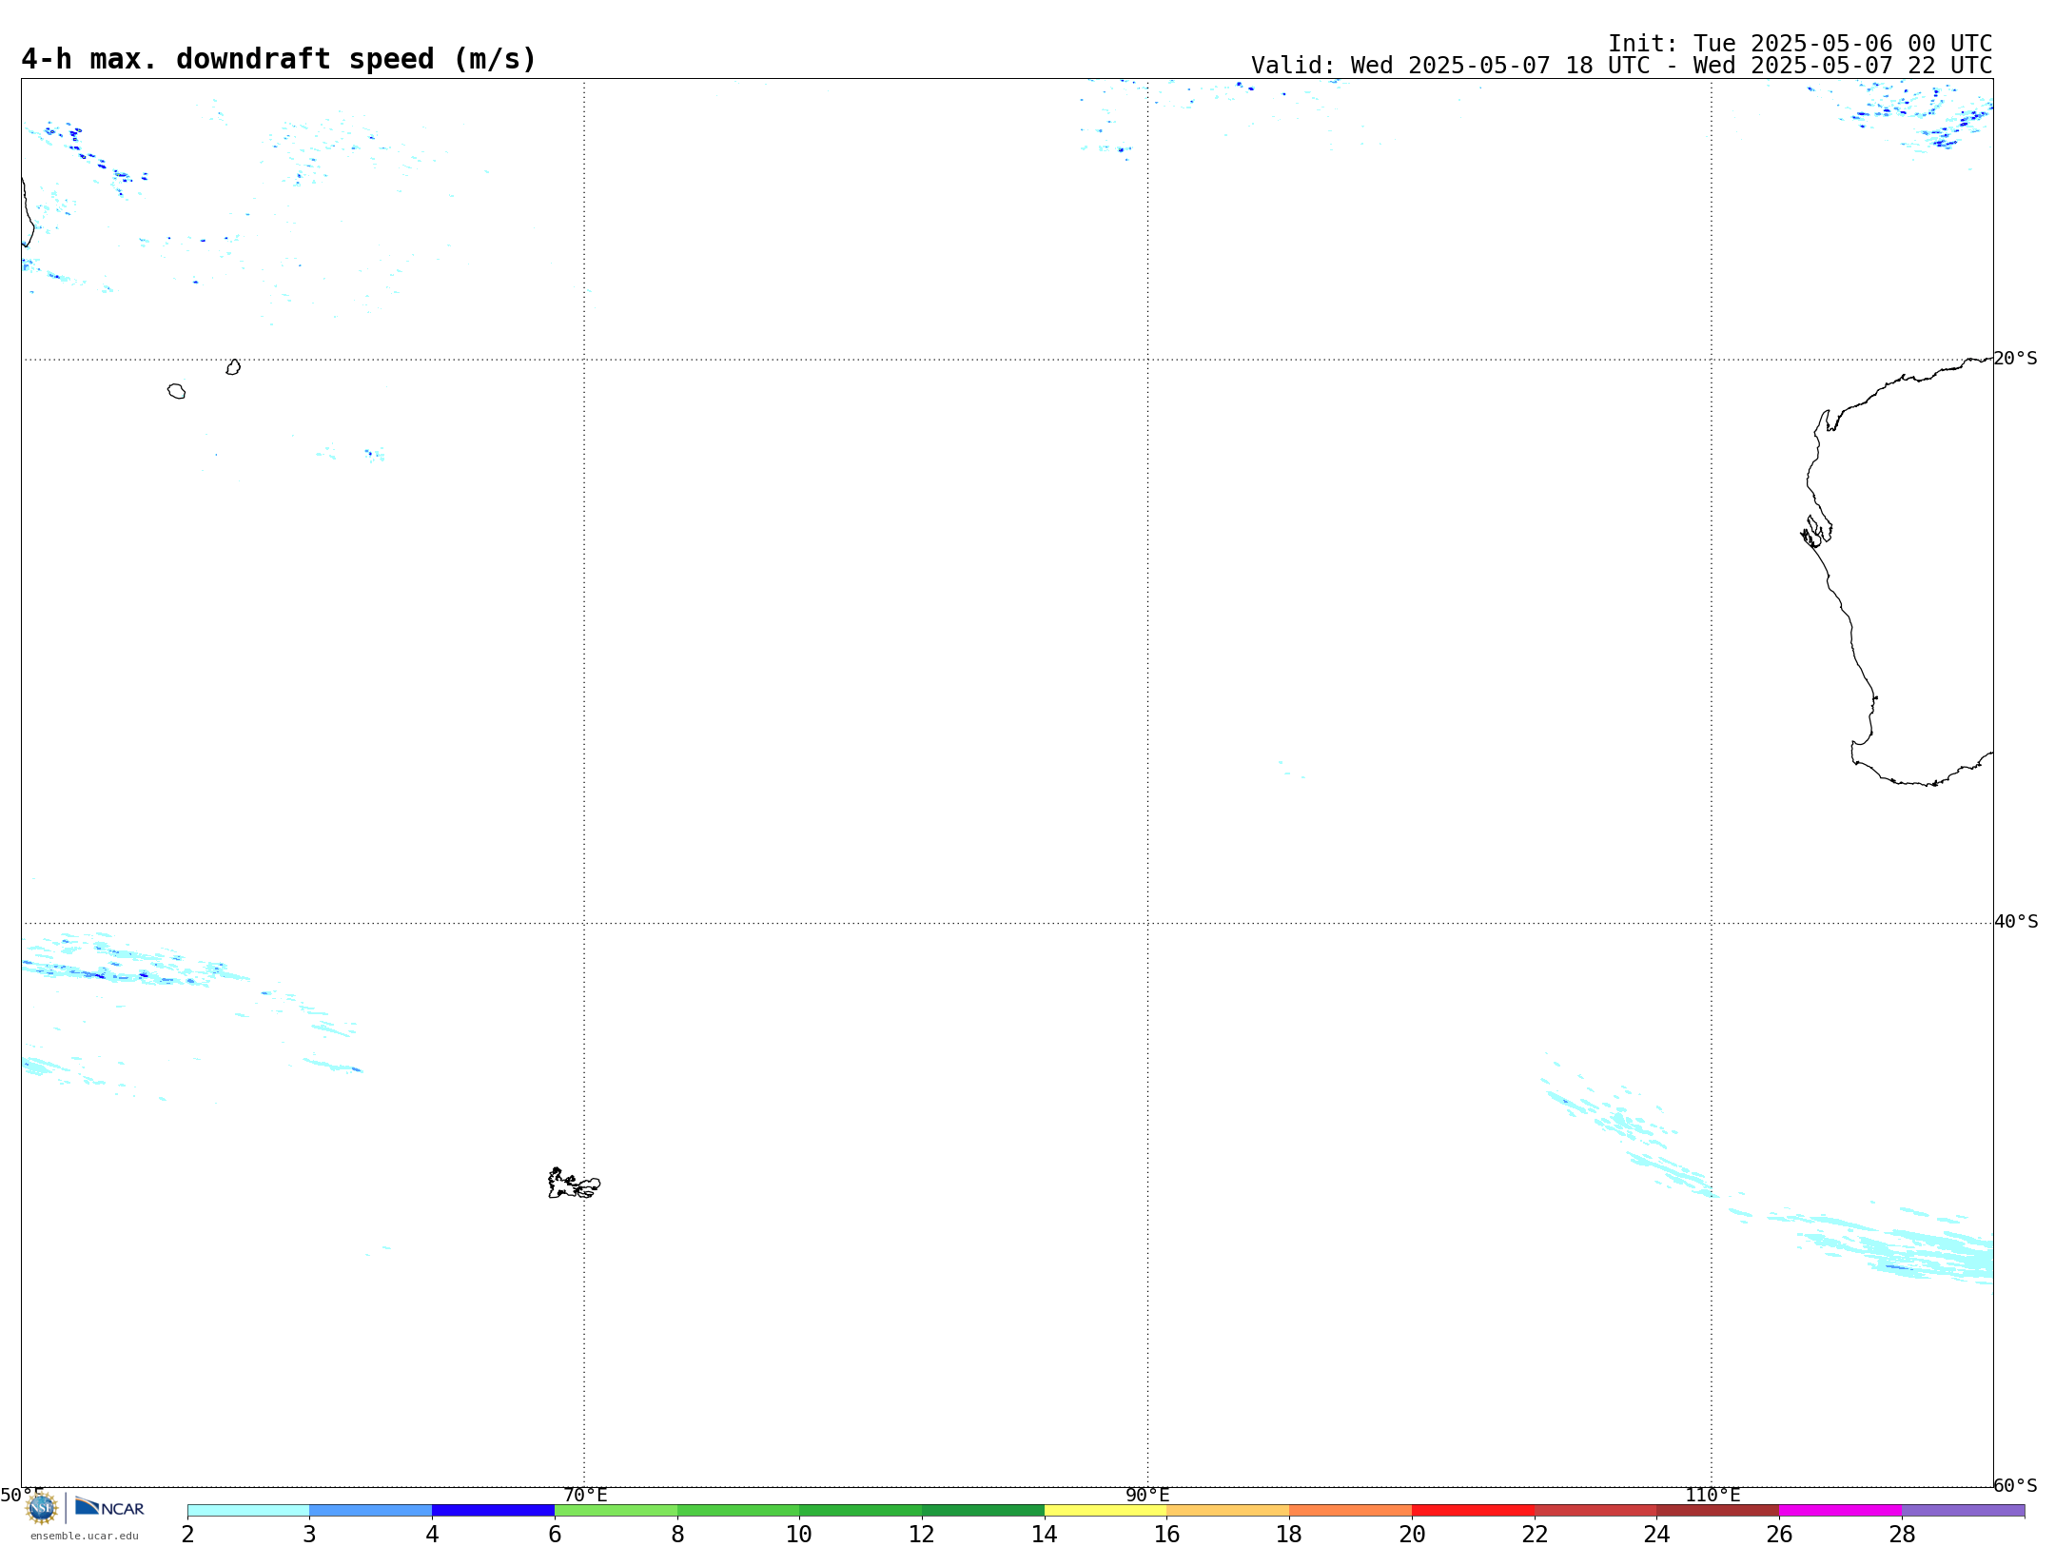This screenshot has width=2055, height=1547.
Task: Choose the 18–20 m/s orange swatch
Action: point(1351,1510)
